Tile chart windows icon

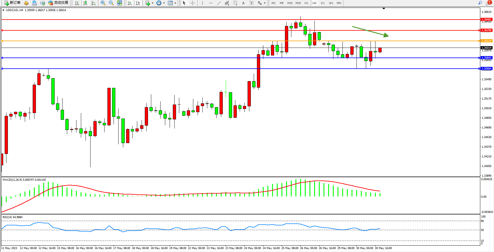[119, 3]
